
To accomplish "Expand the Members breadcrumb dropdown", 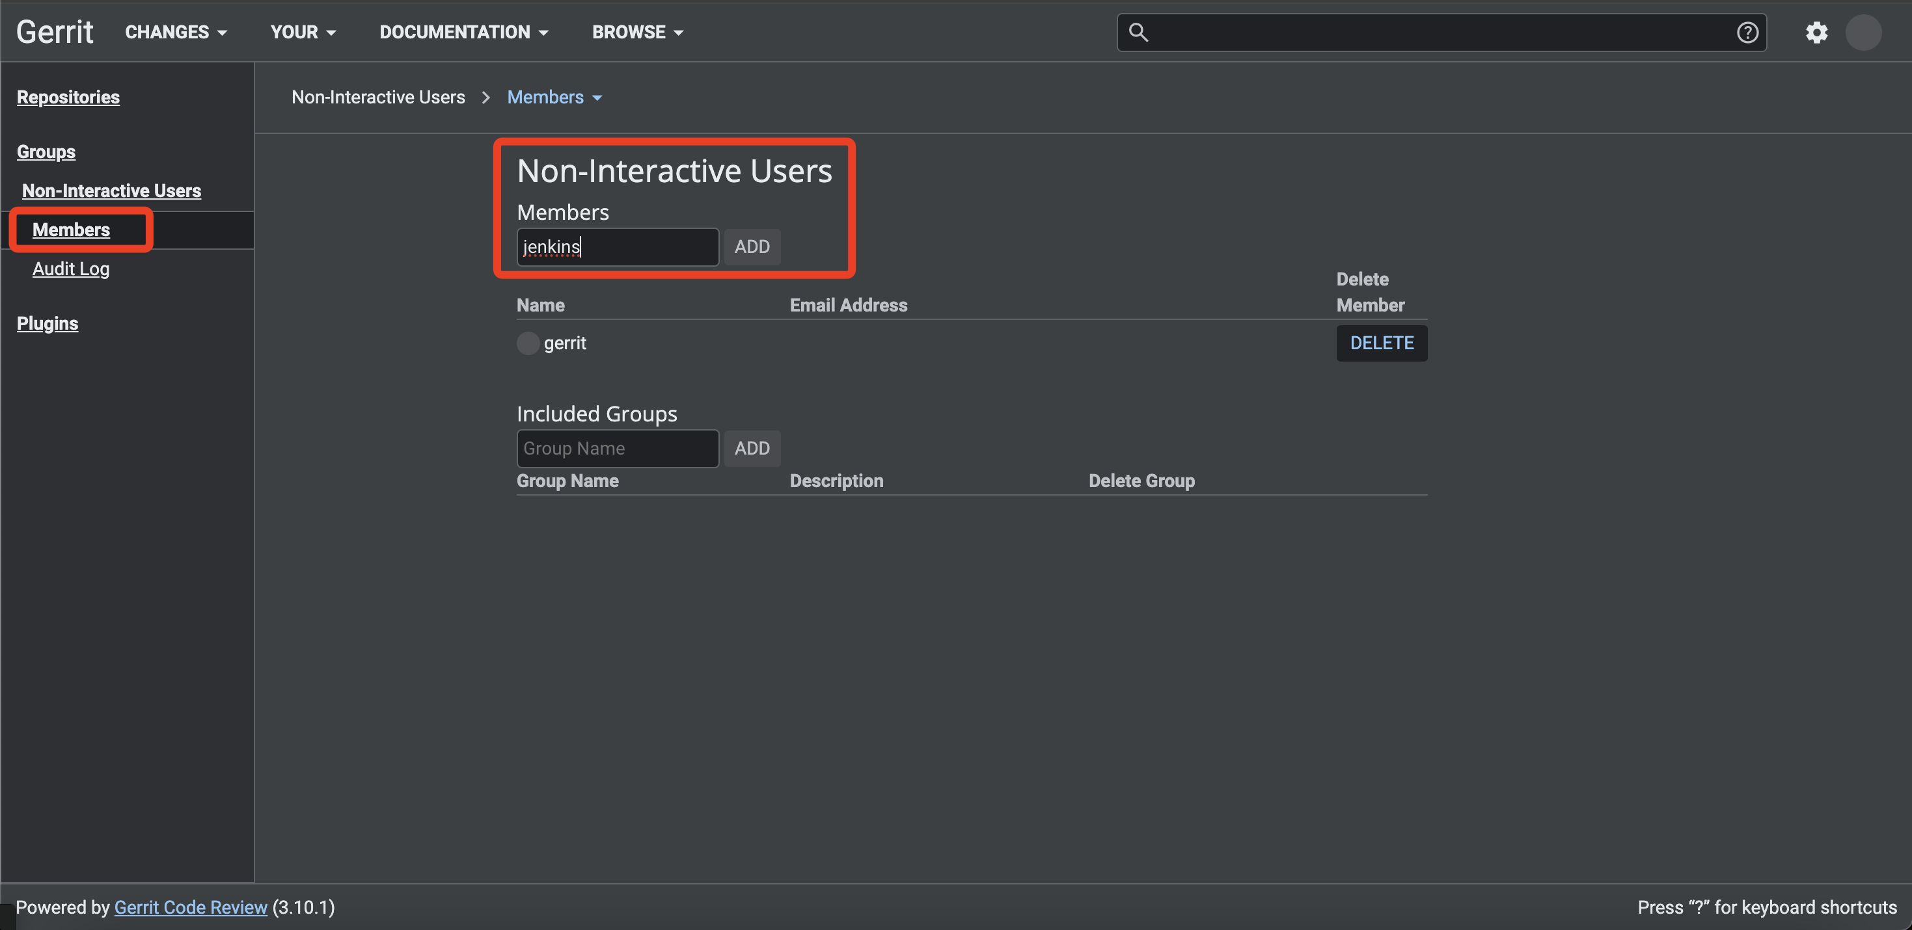I will tap(554, 97).
